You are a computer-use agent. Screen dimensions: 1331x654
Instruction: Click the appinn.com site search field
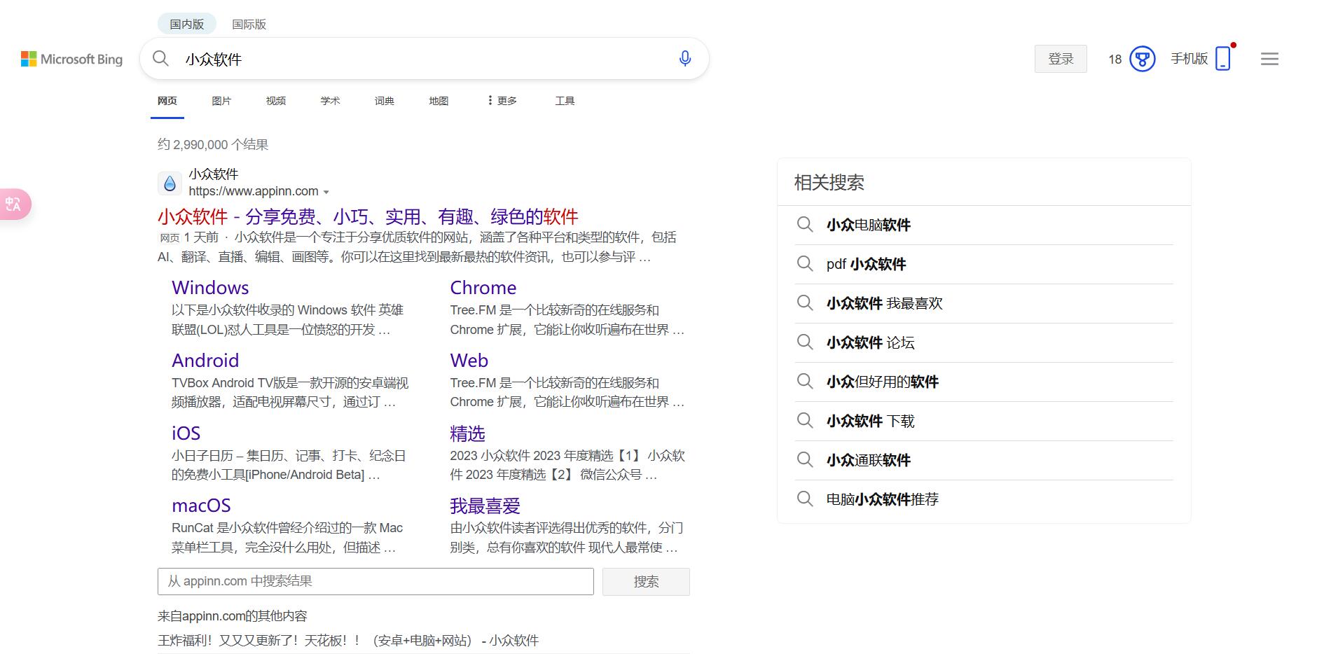(375, 581)
